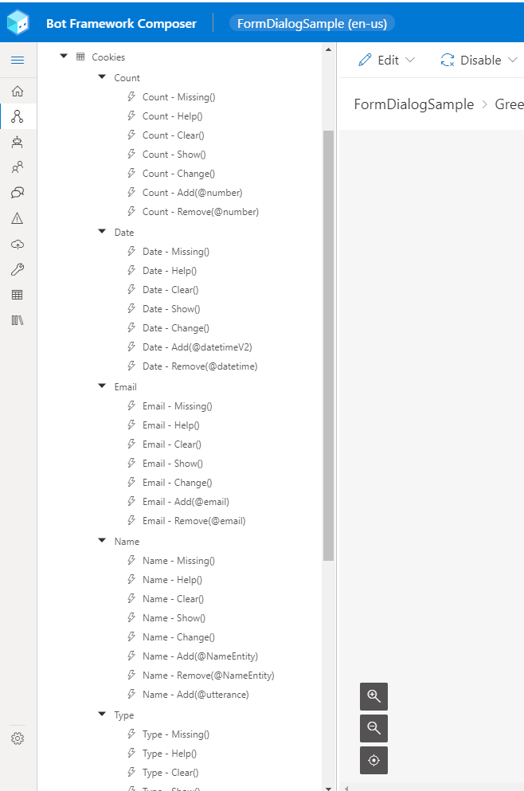Click the trigger icon beside Date - Add(@datetimeV2)
The image size is (524, 791).
[131, 347]
